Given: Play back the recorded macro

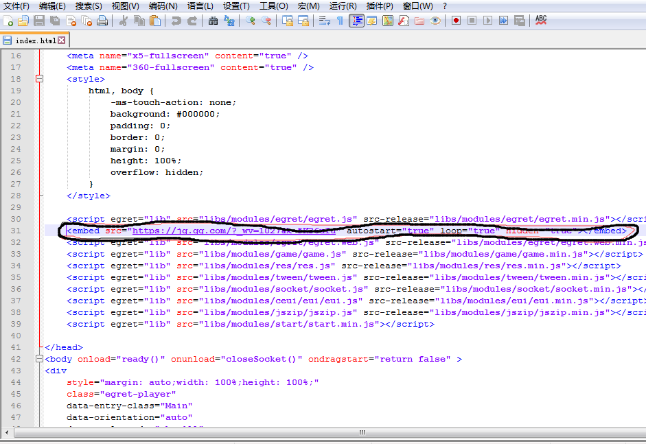Looking at the screenshot, I should click(x=487, y=21).
